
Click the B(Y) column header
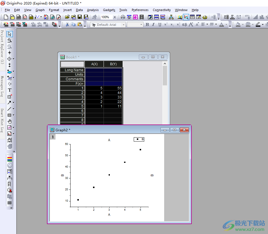point(113,64)
